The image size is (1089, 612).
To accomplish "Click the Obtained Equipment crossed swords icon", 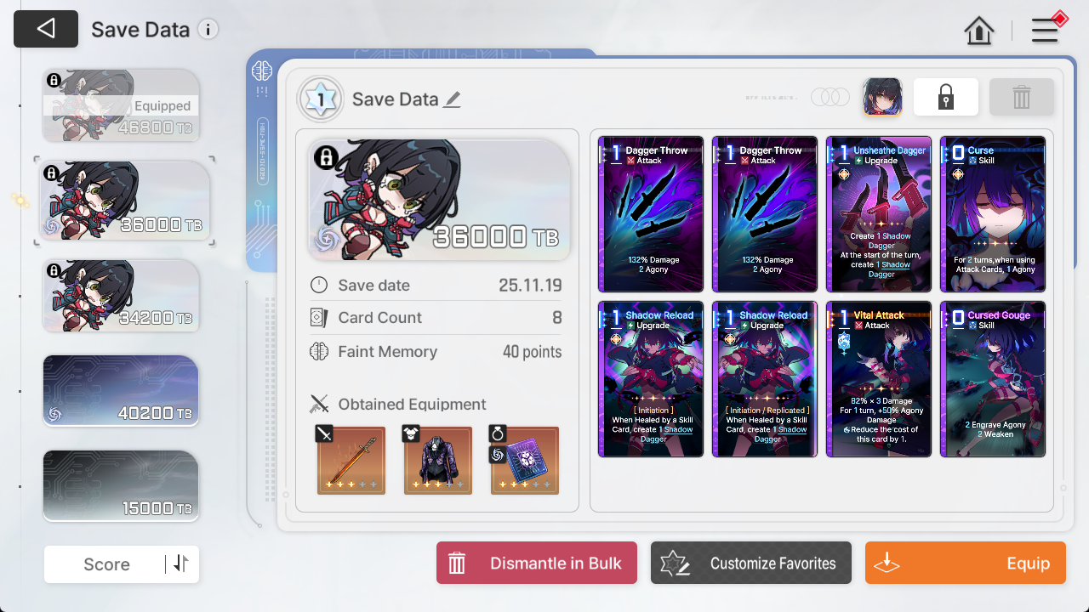I will coord(319,404).
